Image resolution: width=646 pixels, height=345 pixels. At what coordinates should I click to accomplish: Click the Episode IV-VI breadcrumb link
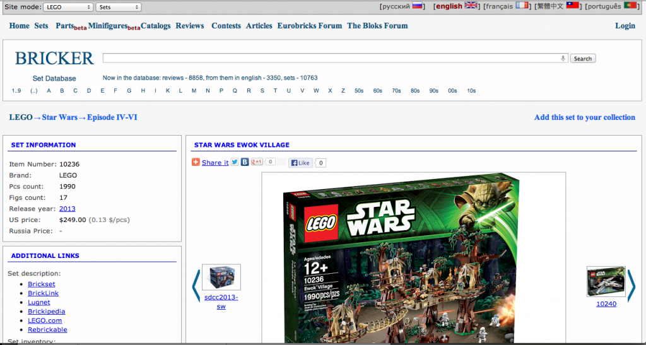(x=112, y=117)
